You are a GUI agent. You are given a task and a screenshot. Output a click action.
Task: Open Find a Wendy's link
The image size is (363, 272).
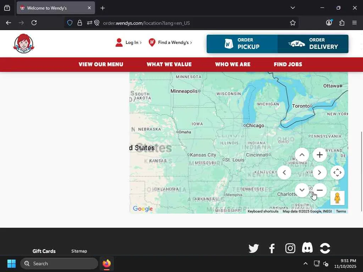tap(175, 42)
